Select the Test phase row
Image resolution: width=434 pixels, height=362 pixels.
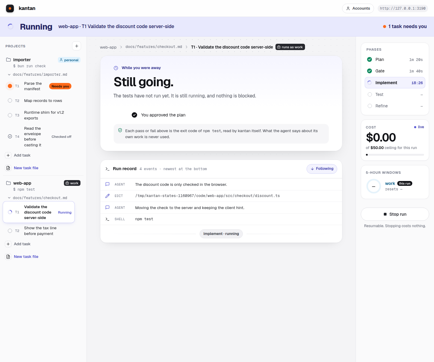(395, 94)
